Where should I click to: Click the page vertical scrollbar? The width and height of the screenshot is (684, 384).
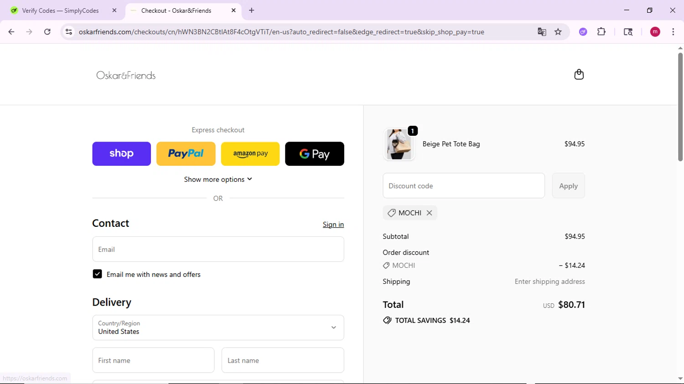(680, 107)
